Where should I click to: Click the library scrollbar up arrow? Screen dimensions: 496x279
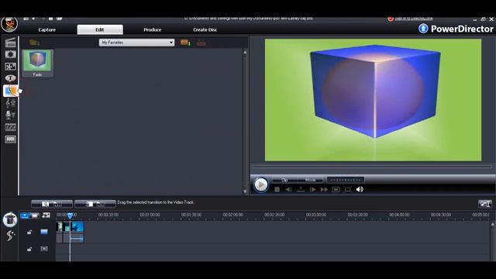coord(245,52)
